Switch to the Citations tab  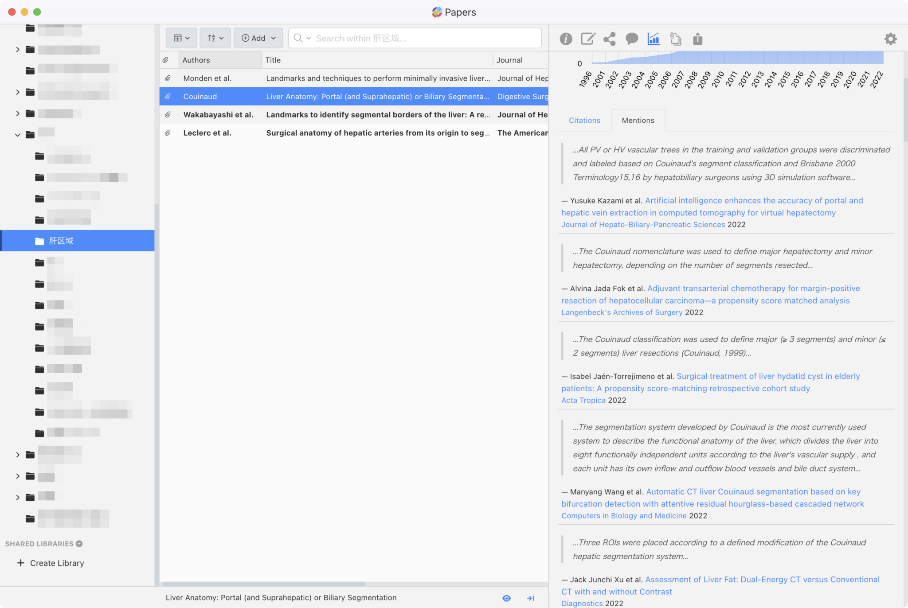pos(584,121)
